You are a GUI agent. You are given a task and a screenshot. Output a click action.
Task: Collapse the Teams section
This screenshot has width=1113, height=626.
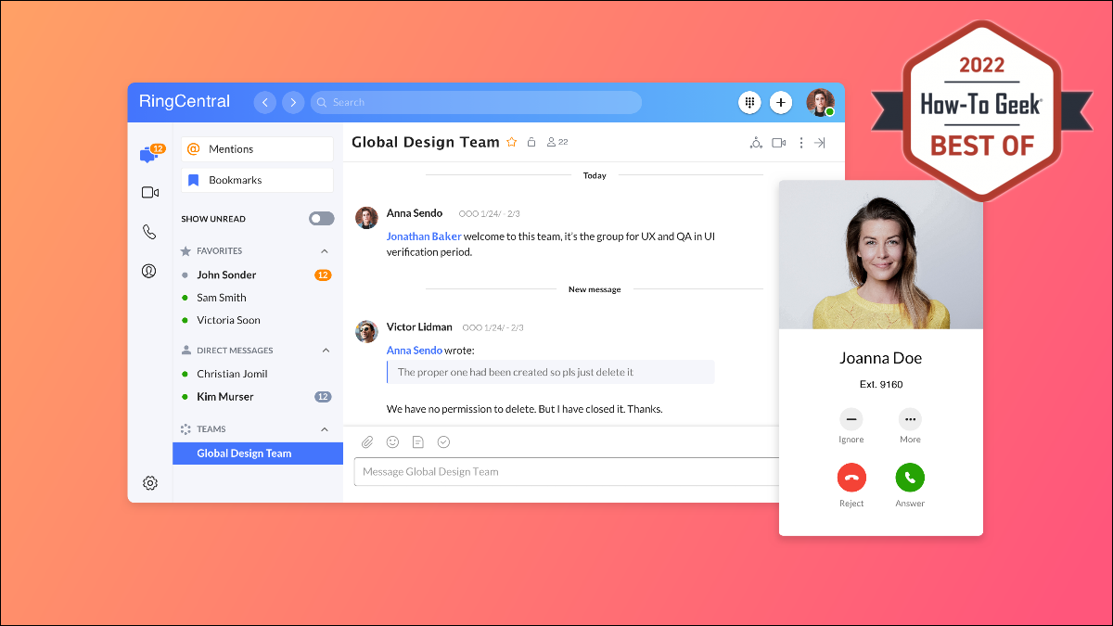pos(325,429)
